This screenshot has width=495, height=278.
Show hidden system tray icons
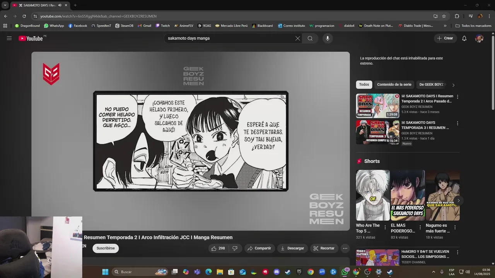coord(434,272)
